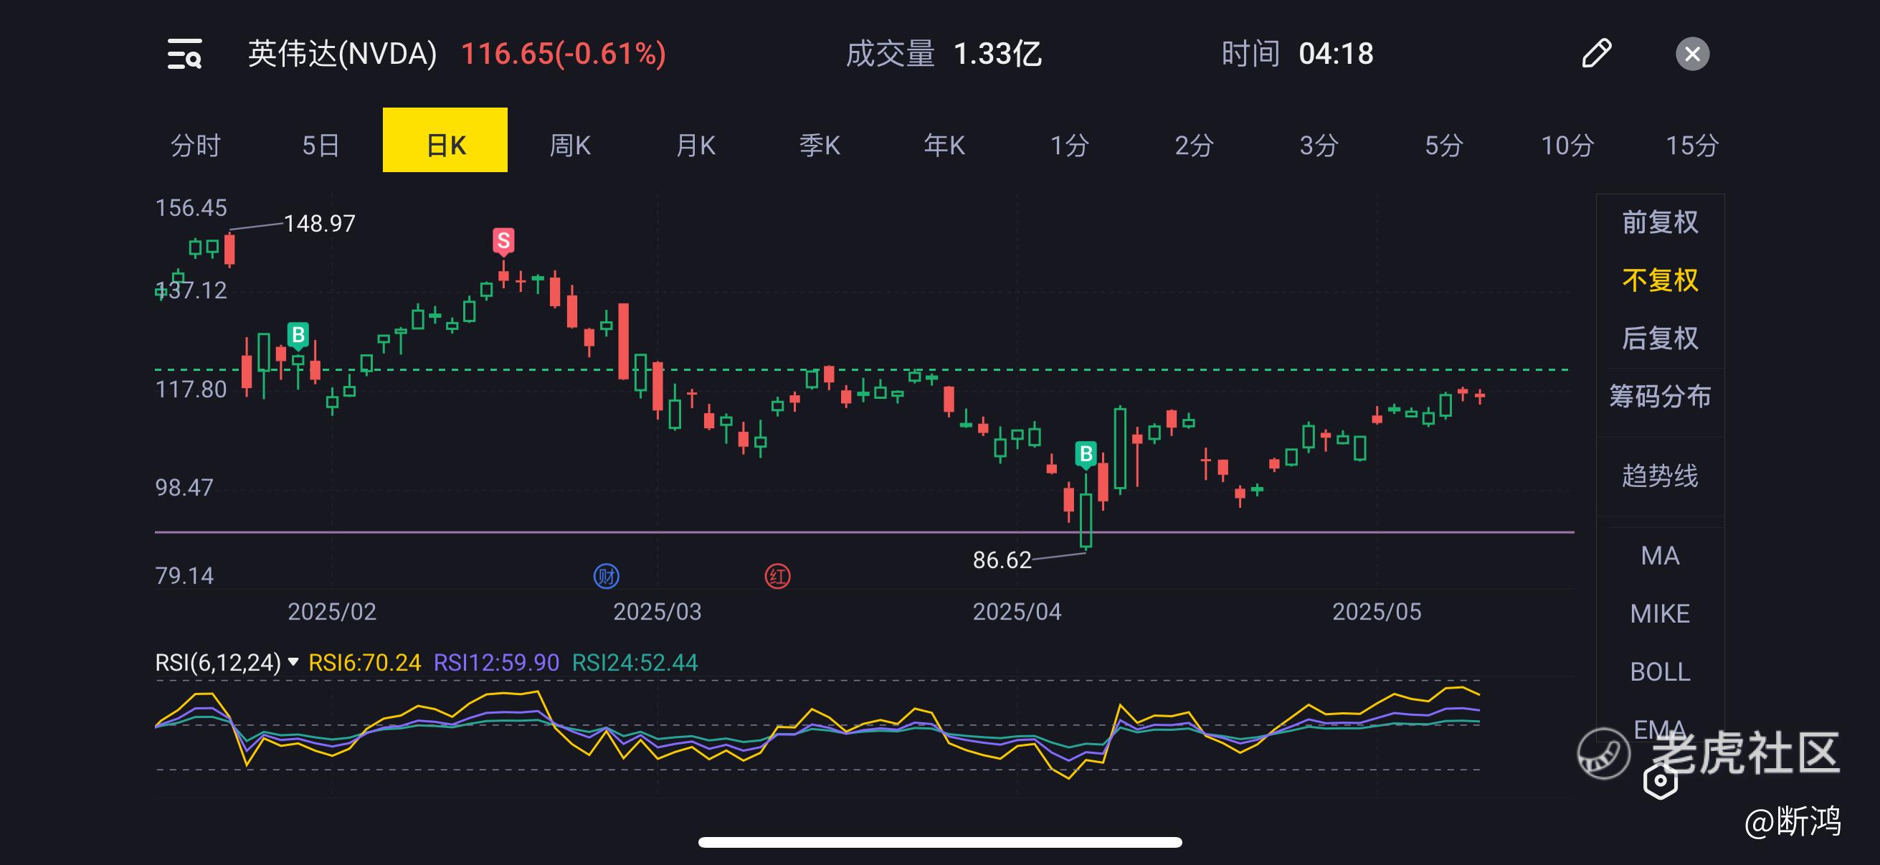Tap the blue 财 earnings event icon
1880x865 pixels.
[607, 577]
